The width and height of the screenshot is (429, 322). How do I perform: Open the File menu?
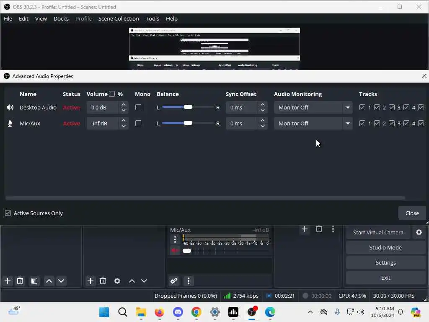coord(8,18)
